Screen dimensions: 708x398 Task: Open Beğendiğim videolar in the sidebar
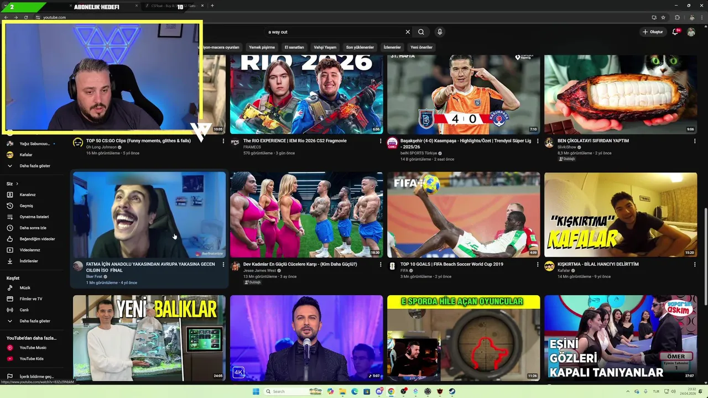pos(37,239)
